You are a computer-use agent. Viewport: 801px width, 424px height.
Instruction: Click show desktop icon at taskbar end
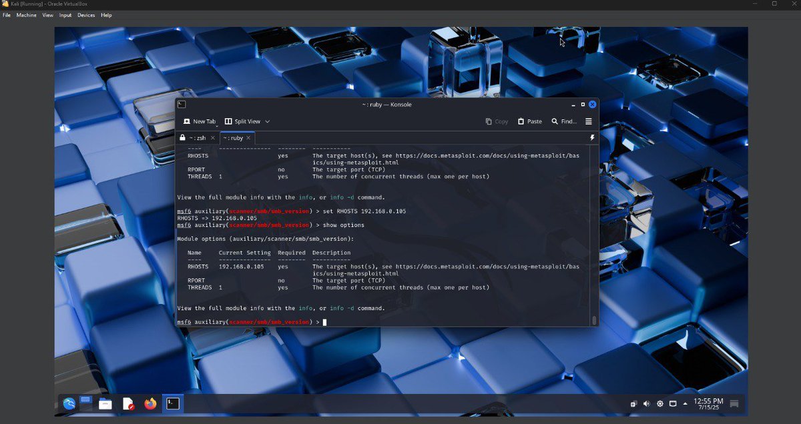point(734,404)
